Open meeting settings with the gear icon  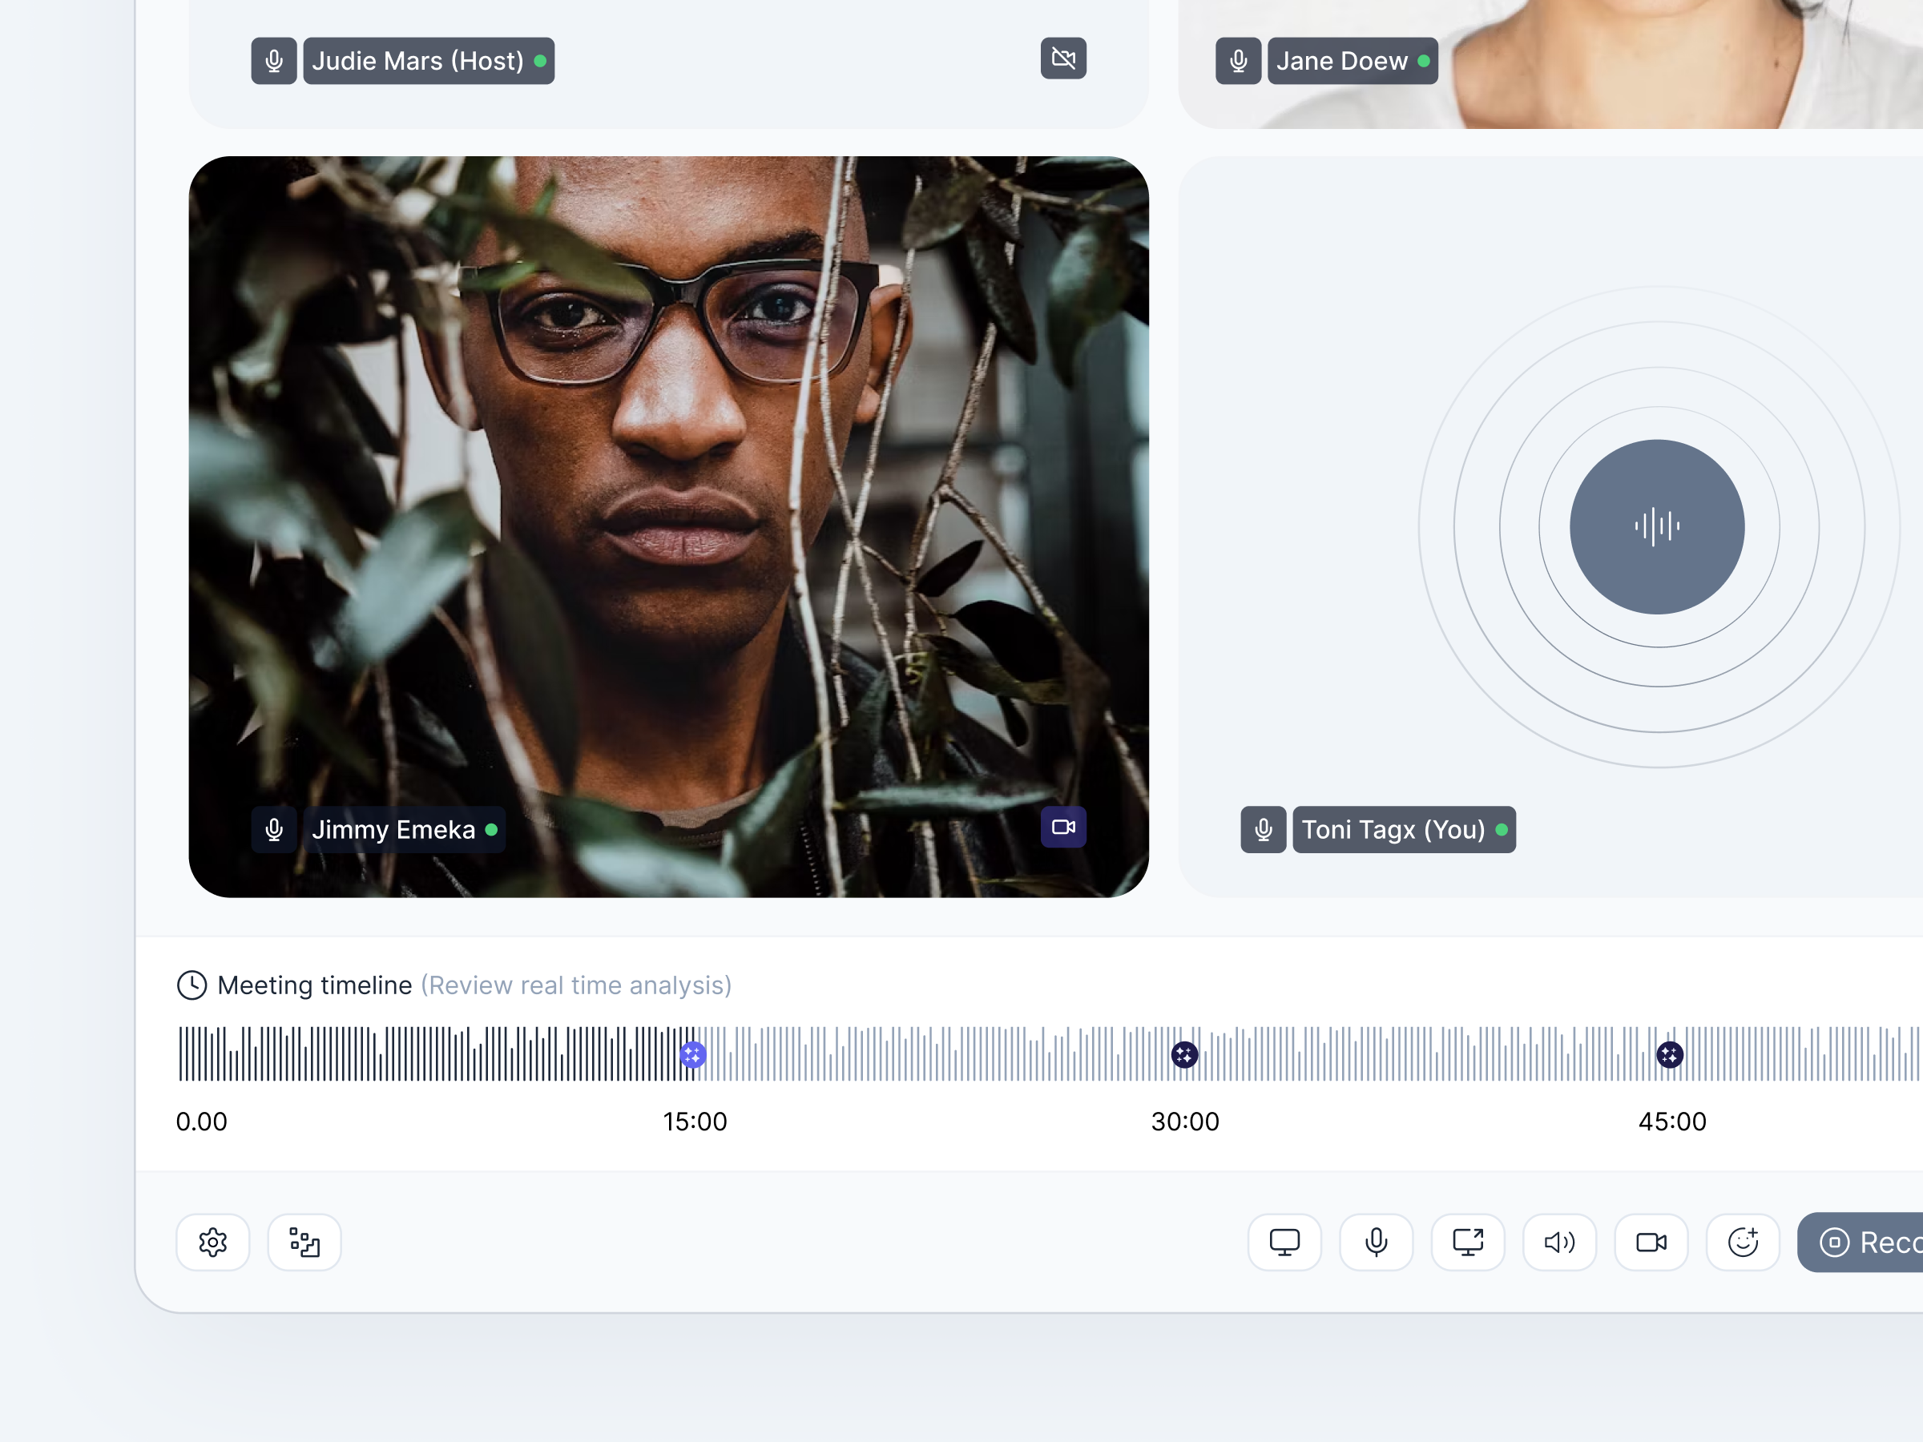tap(213, 1242)
